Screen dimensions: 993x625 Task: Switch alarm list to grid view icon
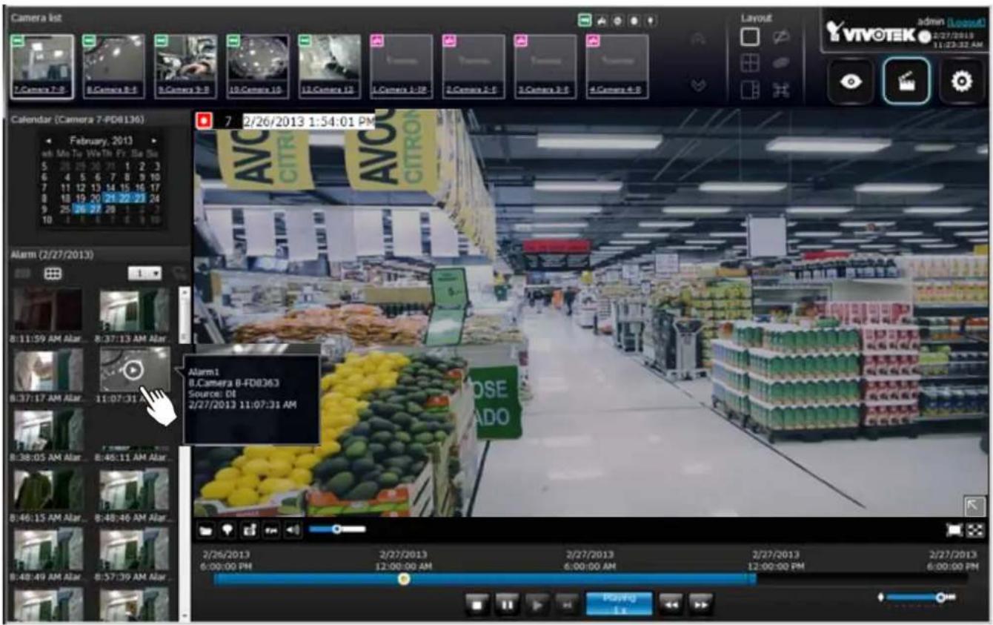52,274
